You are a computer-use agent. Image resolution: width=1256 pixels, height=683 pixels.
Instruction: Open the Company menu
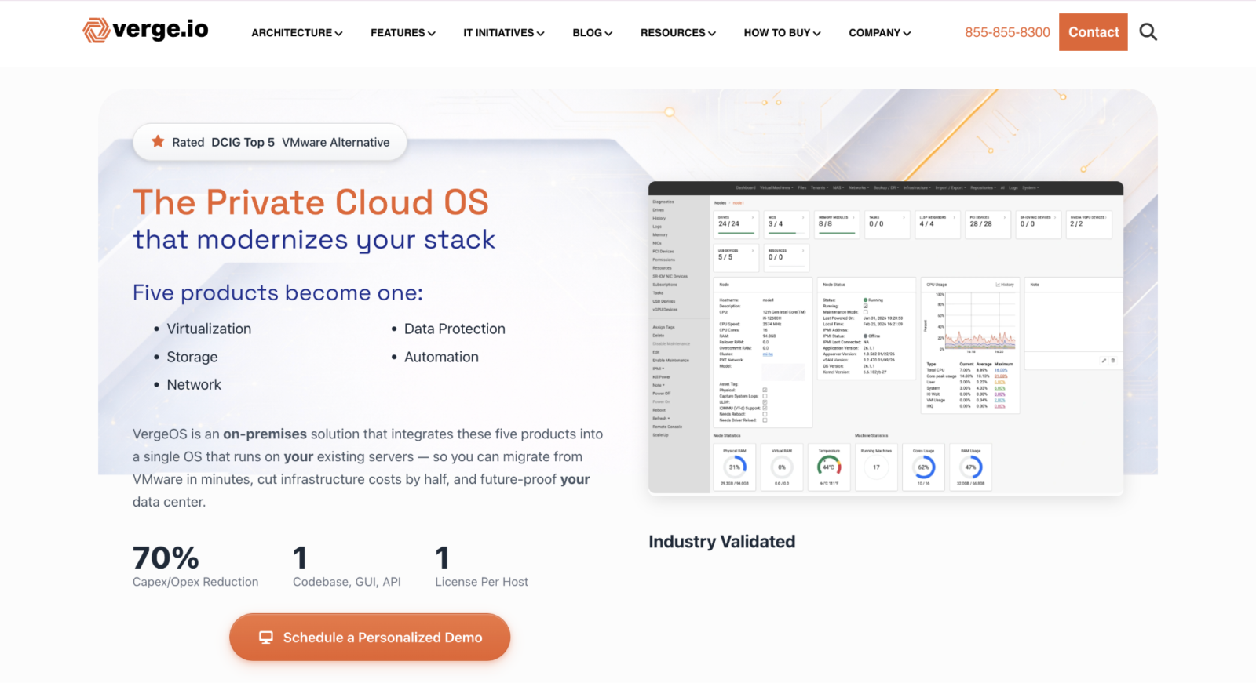[879, 33]
